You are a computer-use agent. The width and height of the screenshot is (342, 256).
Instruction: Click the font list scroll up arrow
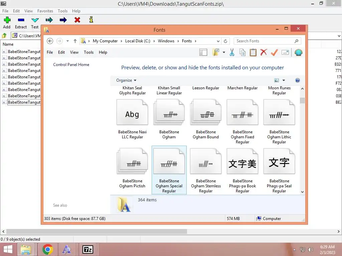click(302, 89)
